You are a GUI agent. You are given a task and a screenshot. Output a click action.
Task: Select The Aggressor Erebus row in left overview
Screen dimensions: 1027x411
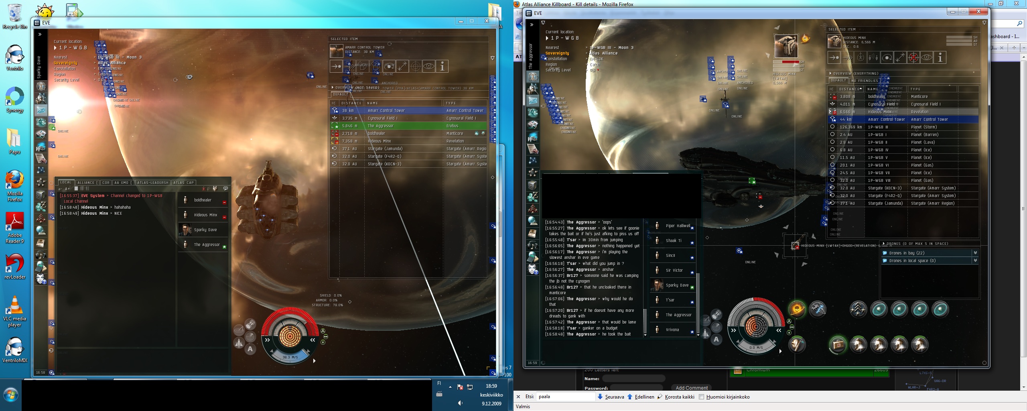(408, 126)
